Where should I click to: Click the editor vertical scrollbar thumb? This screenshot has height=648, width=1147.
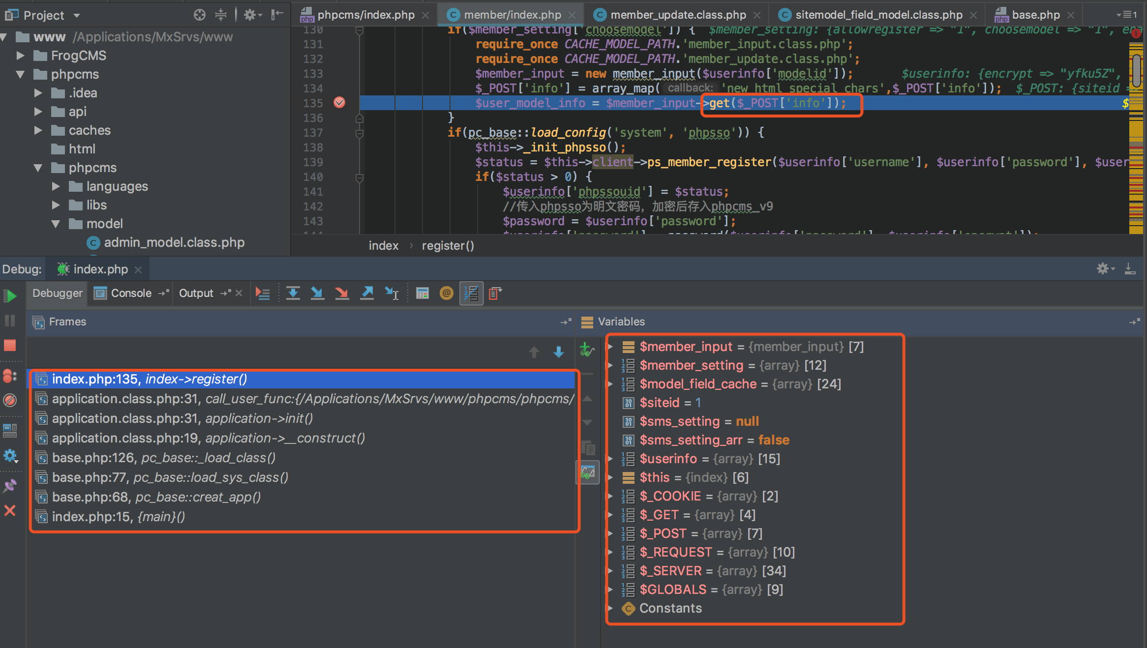[x=1137, y=71]
